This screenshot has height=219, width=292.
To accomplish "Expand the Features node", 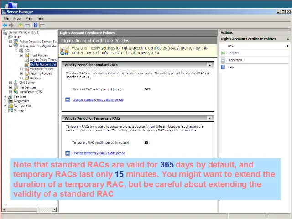I will coord(5,96).
